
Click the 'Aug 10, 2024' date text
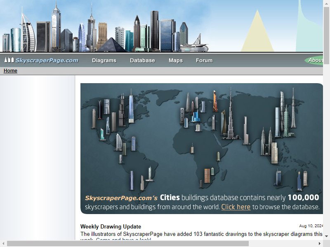(311, 226)
